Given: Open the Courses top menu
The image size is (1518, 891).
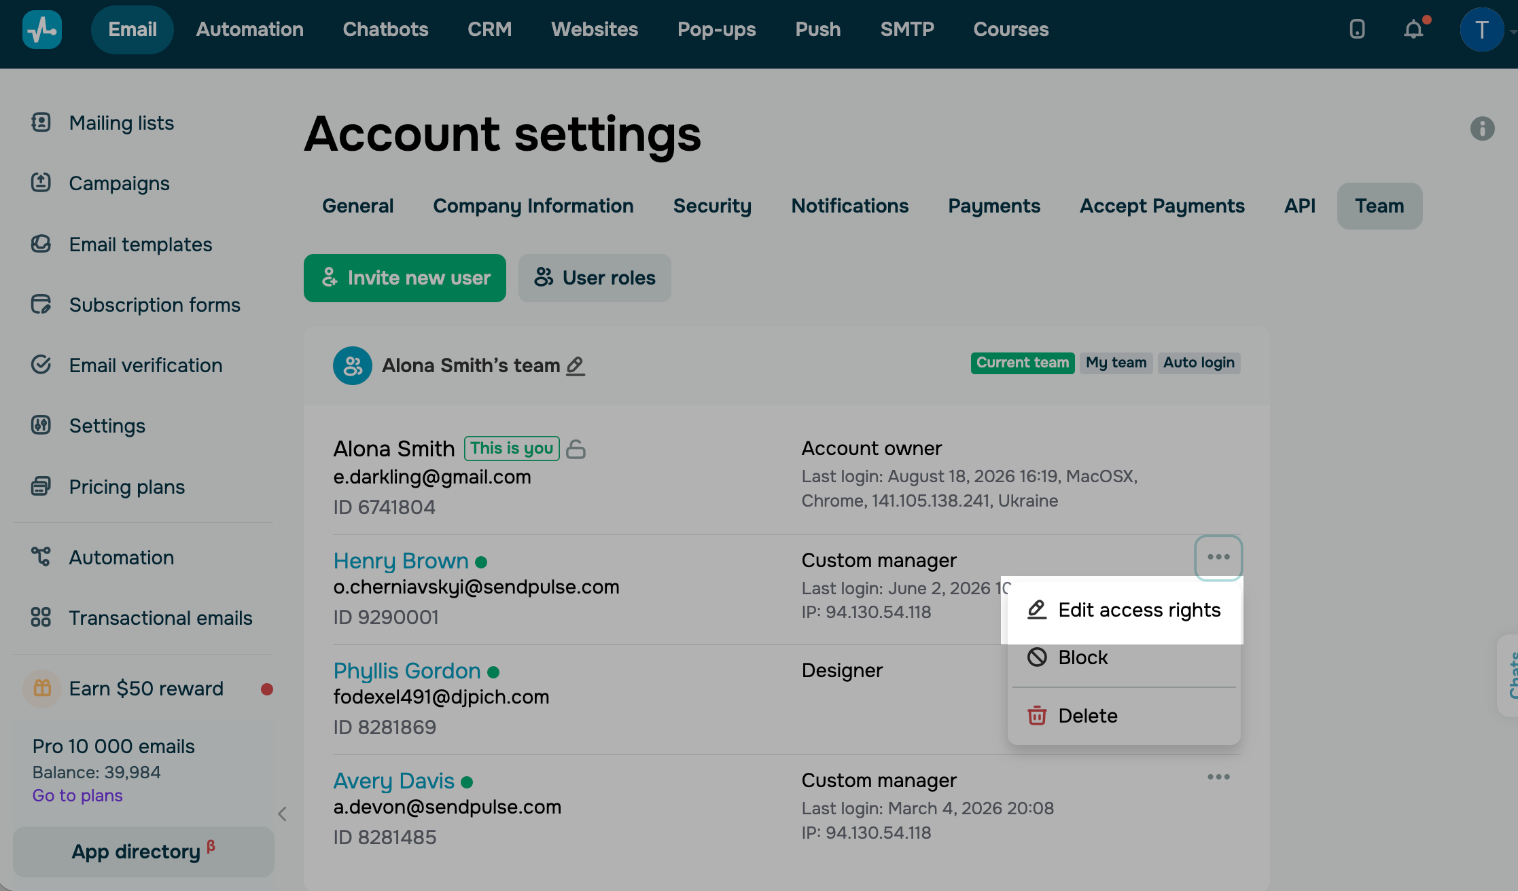Looking at the screenshot, I should click(x=1011, y=29).
